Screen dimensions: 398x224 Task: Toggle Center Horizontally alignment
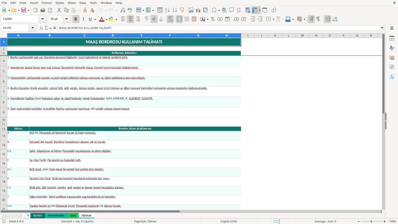tap(130, 19)
